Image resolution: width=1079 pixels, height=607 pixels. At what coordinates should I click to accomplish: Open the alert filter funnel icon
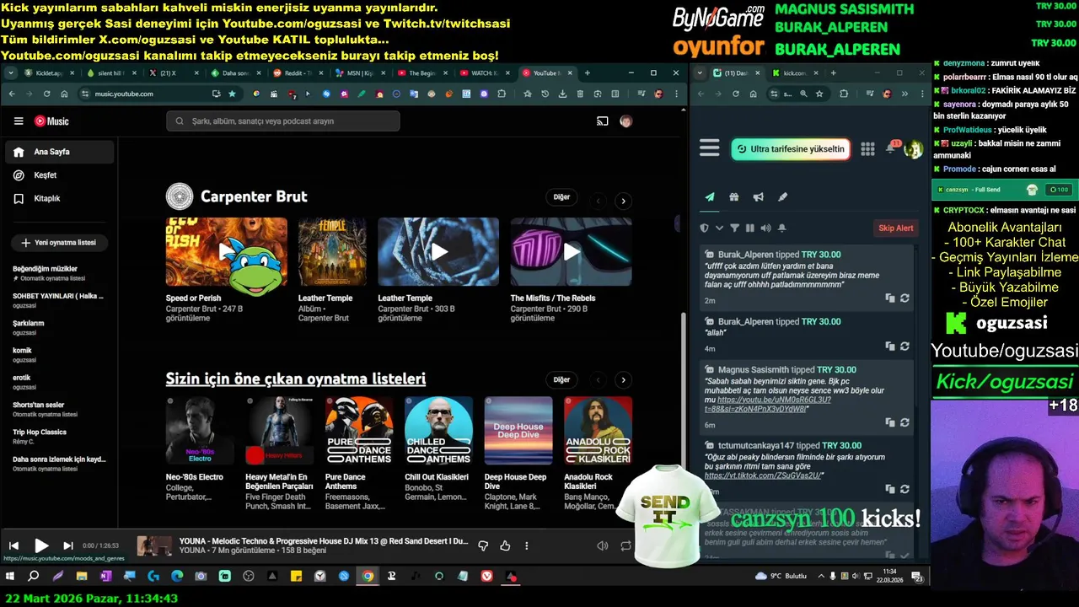(734, 228)
